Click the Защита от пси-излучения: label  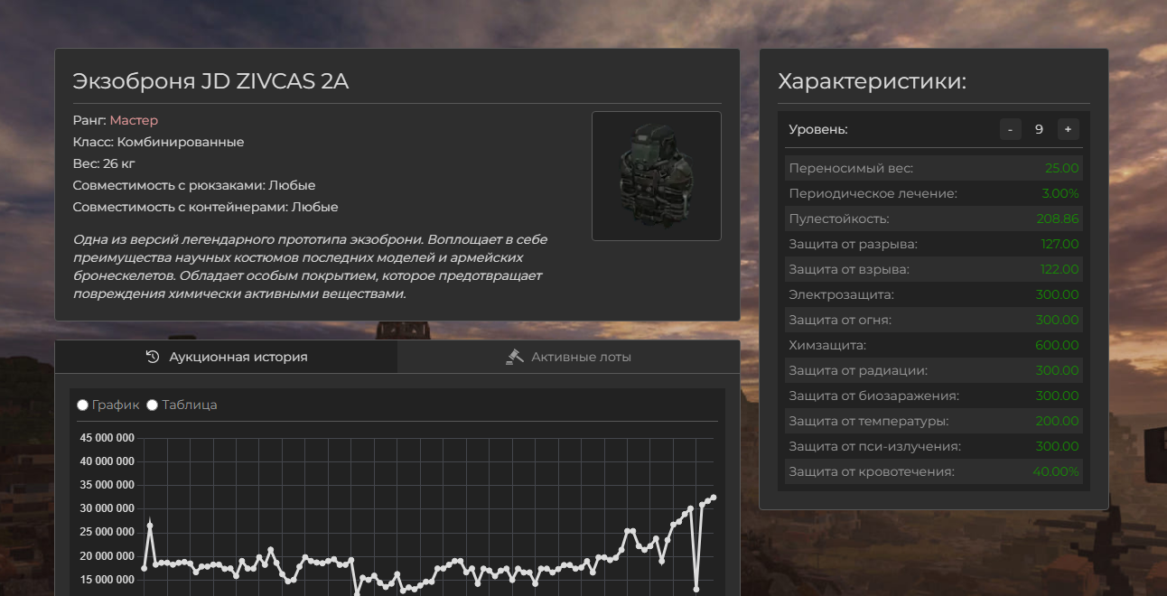874,446
